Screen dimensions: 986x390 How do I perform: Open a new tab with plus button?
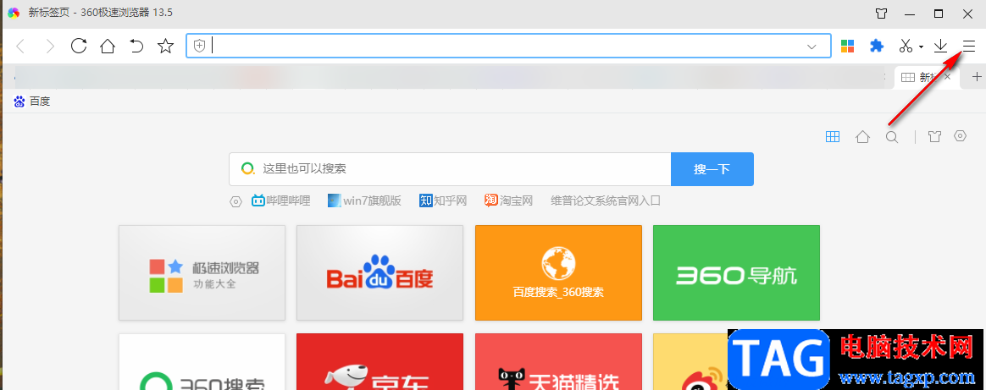977,77
